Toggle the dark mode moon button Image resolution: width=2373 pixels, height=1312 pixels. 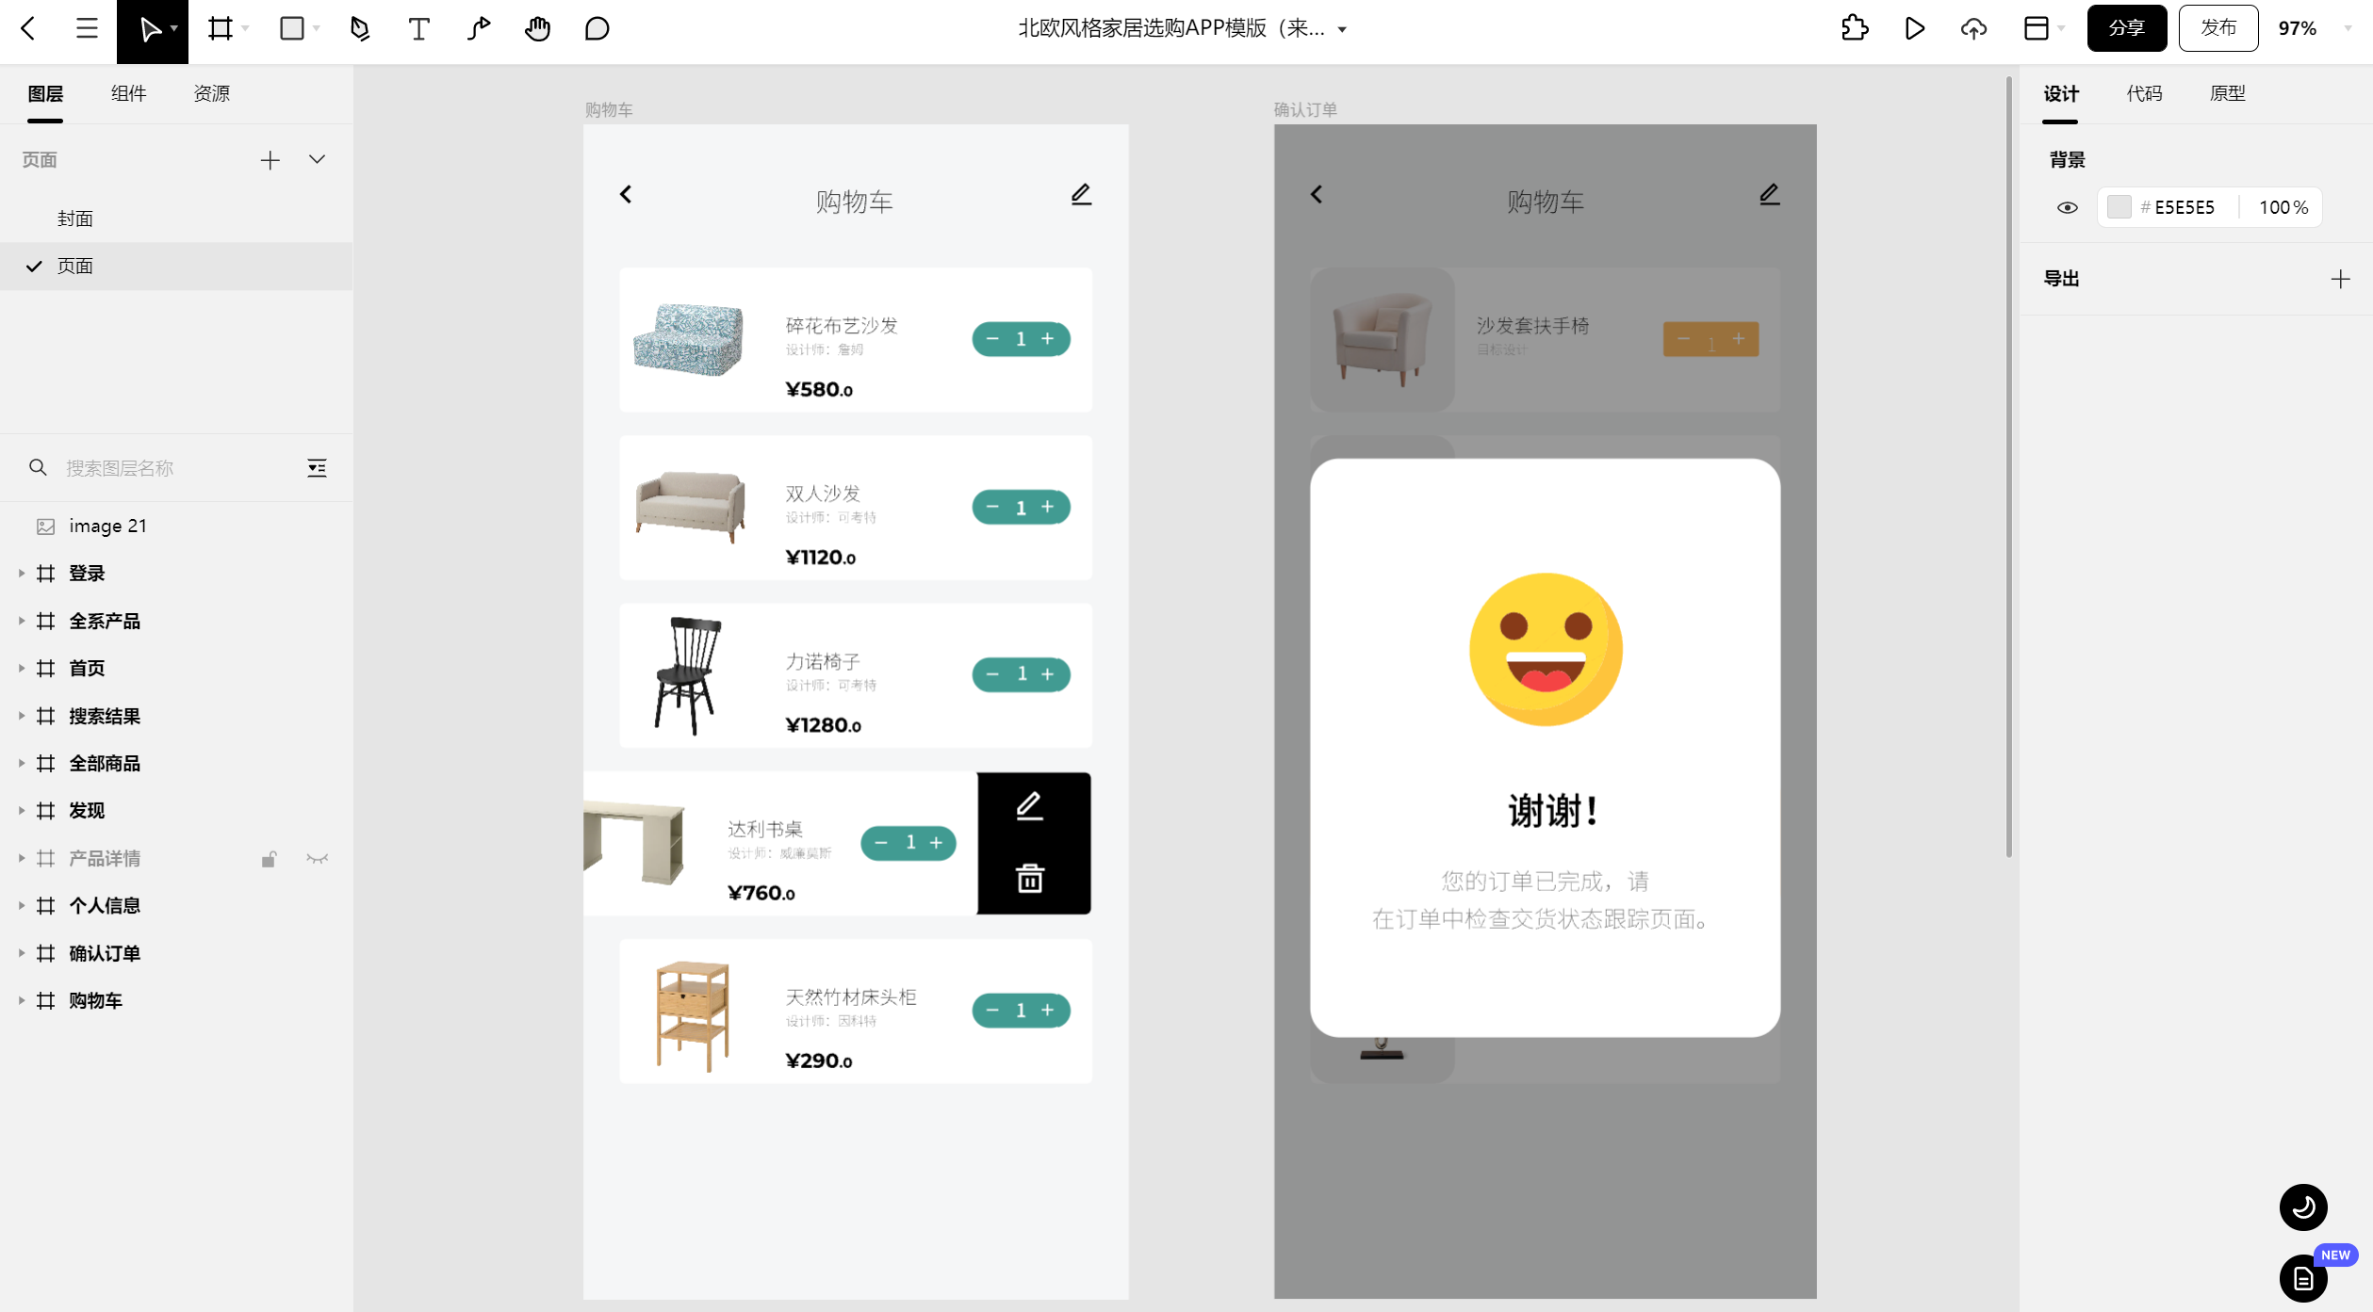tap(2303, 1207)
